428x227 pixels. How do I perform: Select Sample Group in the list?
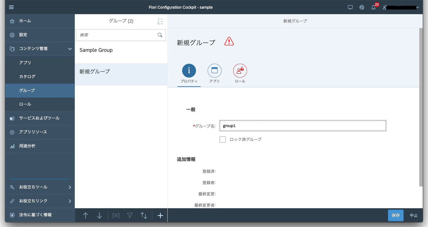click(121, 53)
